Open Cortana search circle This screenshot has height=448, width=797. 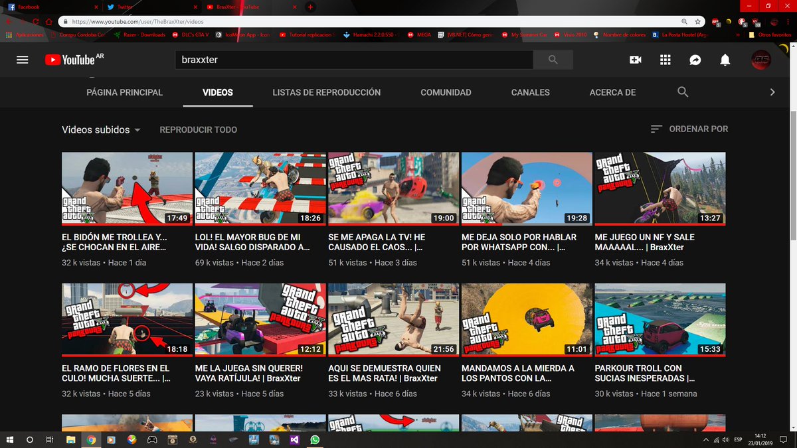(x=30, y=439)
